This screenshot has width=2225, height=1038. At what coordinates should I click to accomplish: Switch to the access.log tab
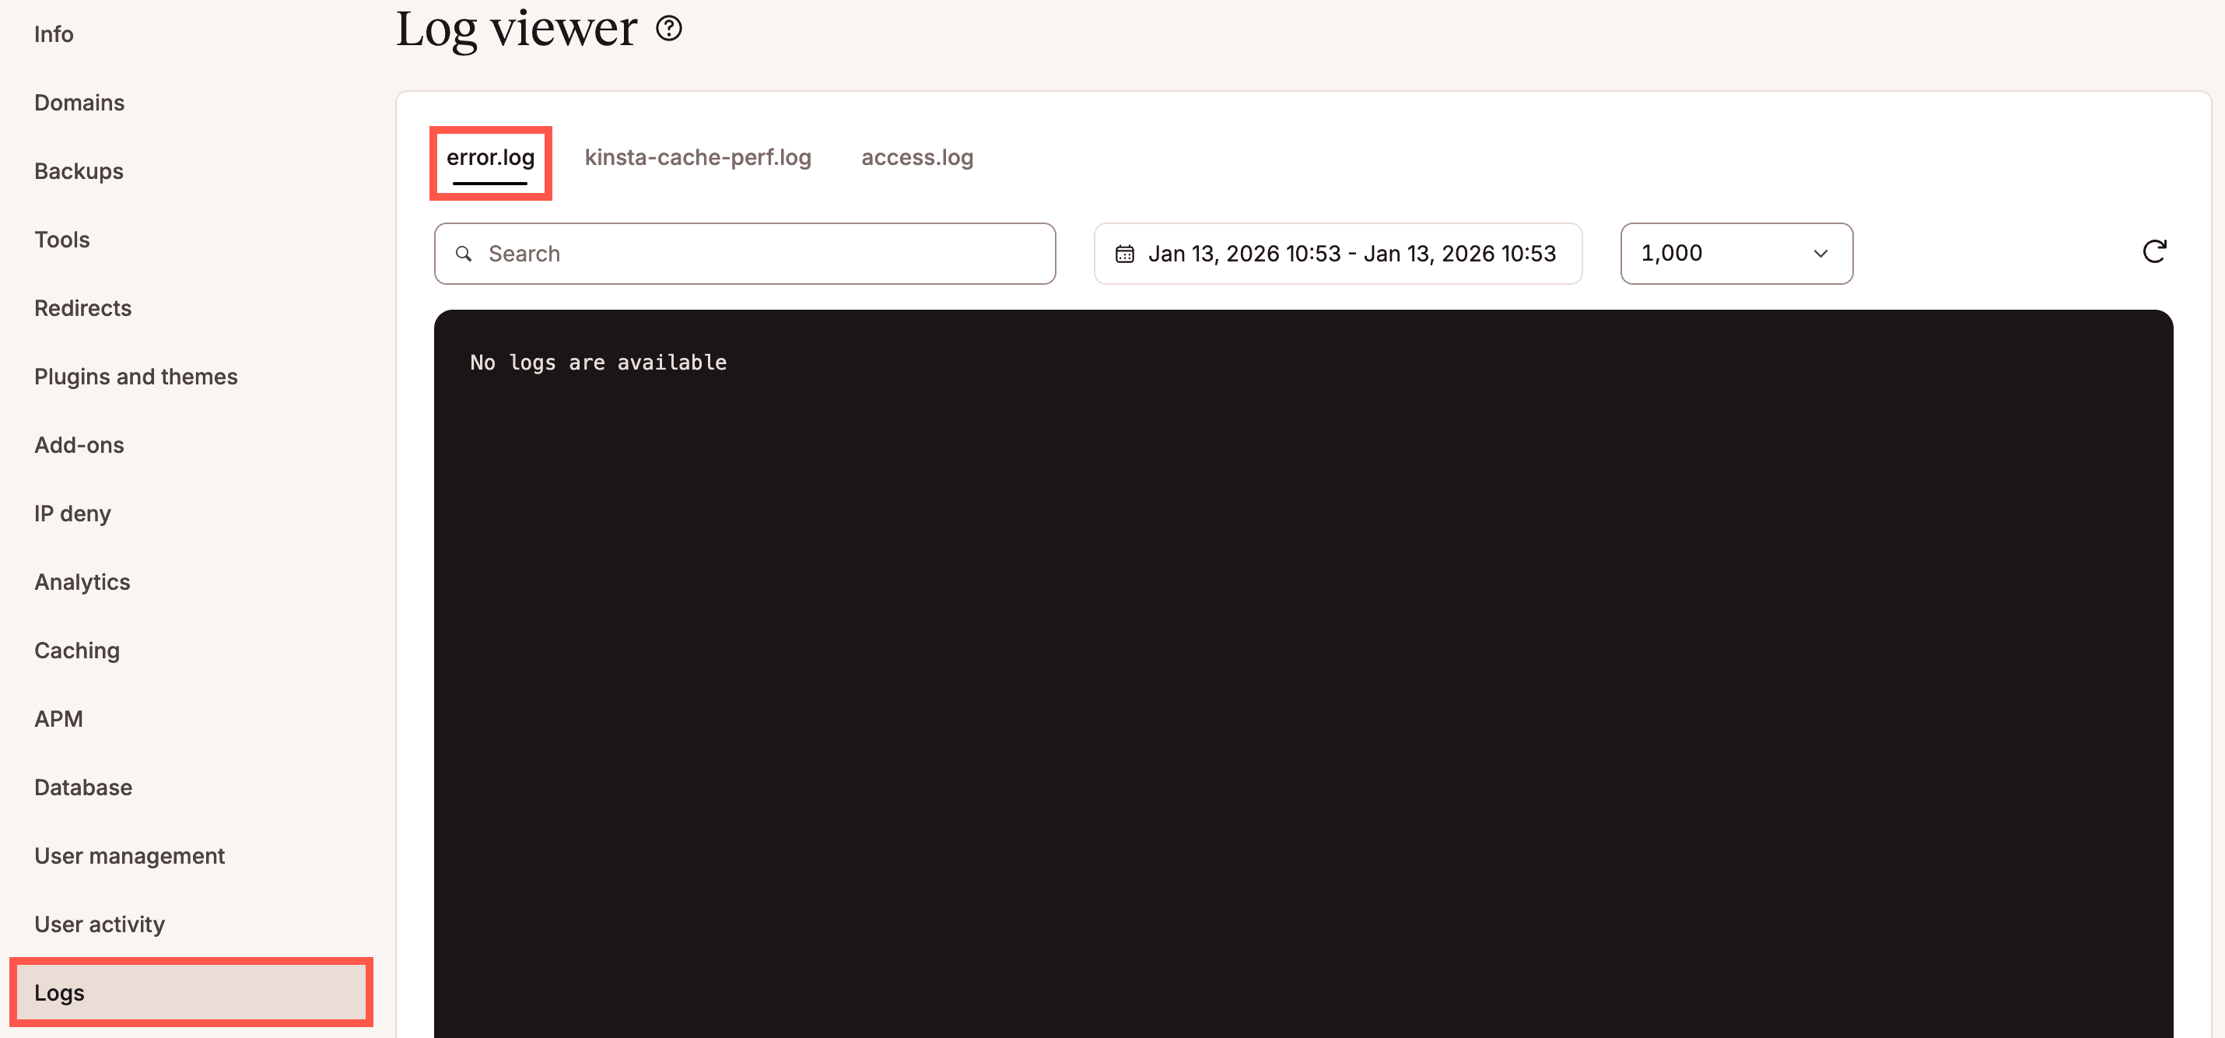(x=916, y=157)
